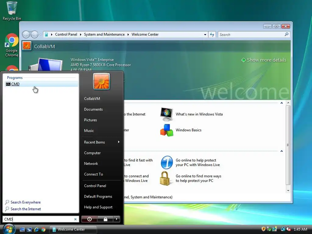The image size is (312, 234).
Task: Click the Forward button in Welcome Center
Action: pyautogui.click(x=35, y=34)
